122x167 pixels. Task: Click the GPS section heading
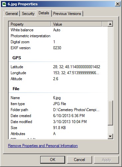coord(17,58)
